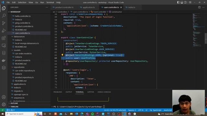This screenshot has height=116, width=207.
Task: Open the Go menu
Action: click(x=37, y=2)
